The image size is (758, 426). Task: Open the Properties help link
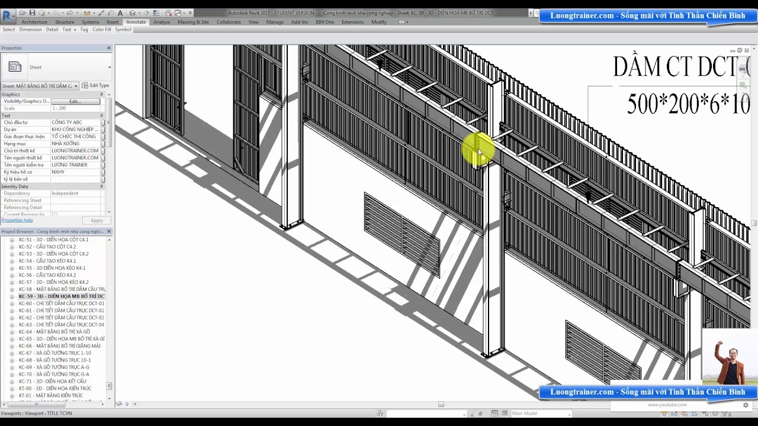click(17, 220)
